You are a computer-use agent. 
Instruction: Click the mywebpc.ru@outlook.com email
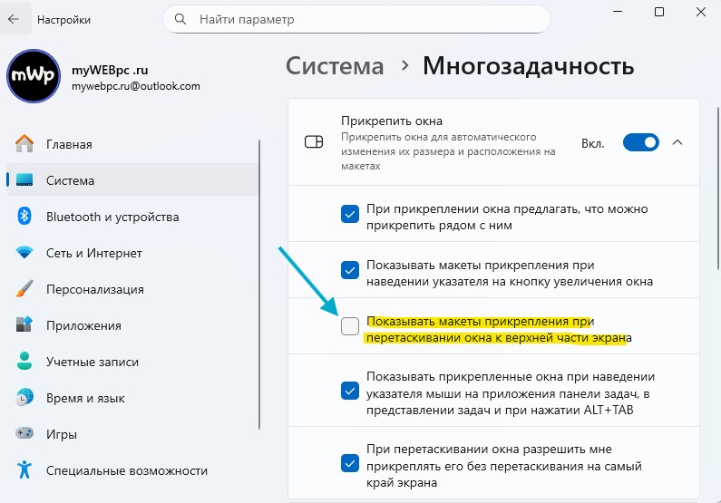click(136, 86)
